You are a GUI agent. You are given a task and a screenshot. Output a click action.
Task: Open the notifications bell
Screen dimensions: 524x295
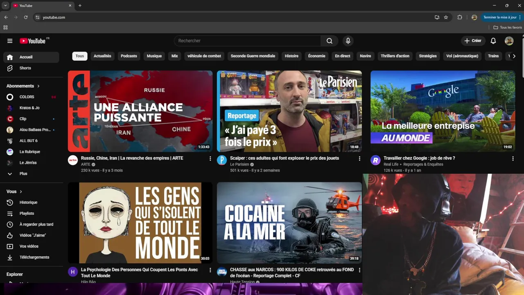[493, 41]
